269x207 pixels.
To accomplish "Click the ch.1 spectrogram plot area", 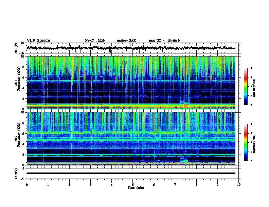I will [x=131, y=83].
